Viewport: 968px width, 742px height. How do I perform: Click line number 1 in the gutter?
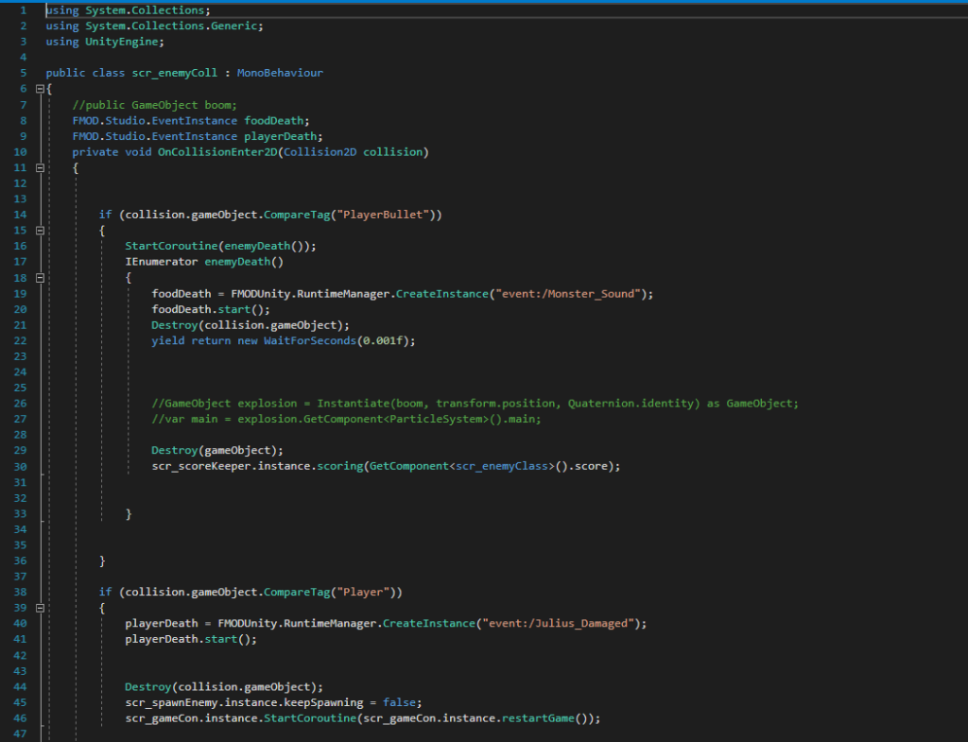23,9
